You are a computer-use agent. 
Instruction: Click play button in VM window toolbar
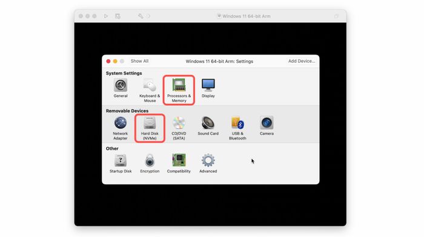tap(106, 16)
